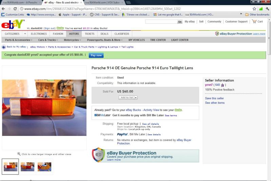Click magnifier icon to view larger image
Image resolution: width=271 pixels, height=181 pixels.
[19, 154]
